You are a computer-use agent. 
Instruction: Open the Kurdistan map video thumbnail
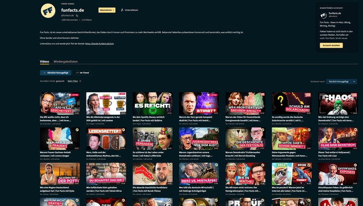click(153, 174)
